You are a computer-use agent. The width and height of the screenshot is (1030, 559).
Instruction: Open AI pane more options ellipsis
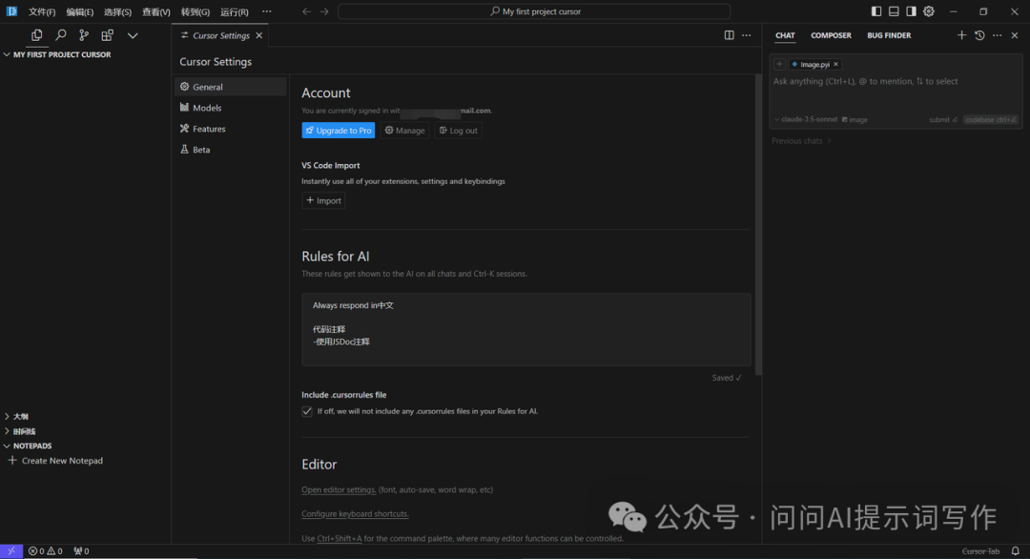click(998, 35)
